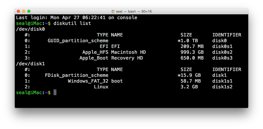
Task: Click the 'Recovery HD' partition name
Action: (x=127, y=58)
